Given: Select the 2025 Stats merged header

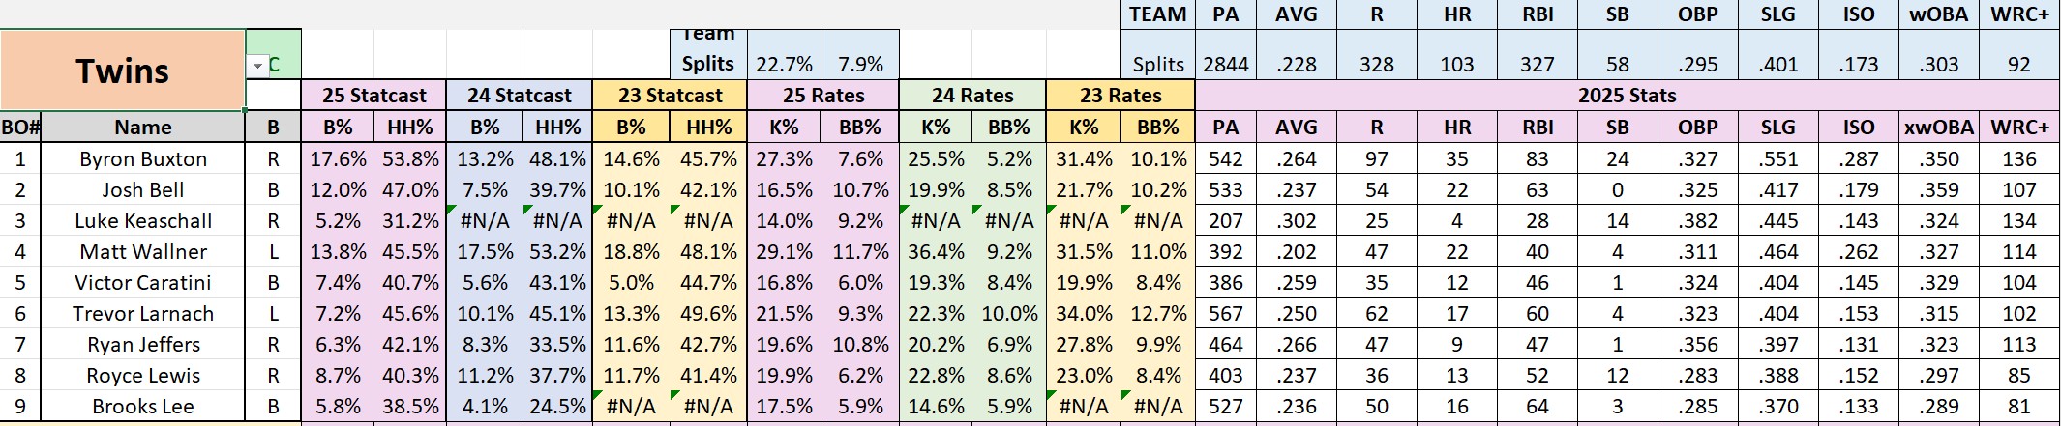Looking at the screenshot, I should tap(1627, 96).
